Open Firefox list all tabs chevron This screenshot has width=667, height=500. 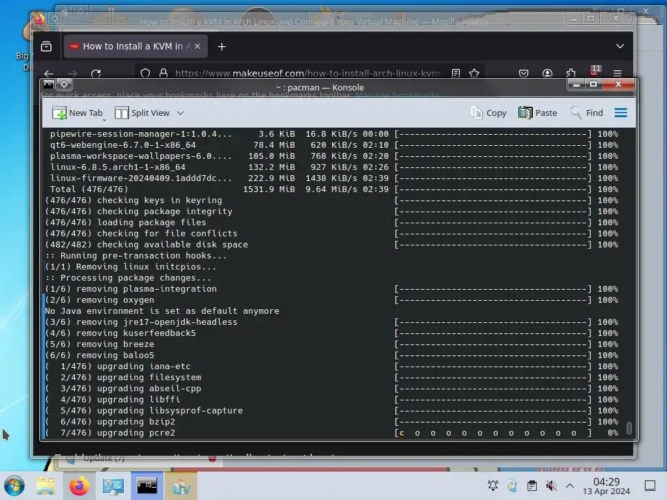click(x=620, y=46)
